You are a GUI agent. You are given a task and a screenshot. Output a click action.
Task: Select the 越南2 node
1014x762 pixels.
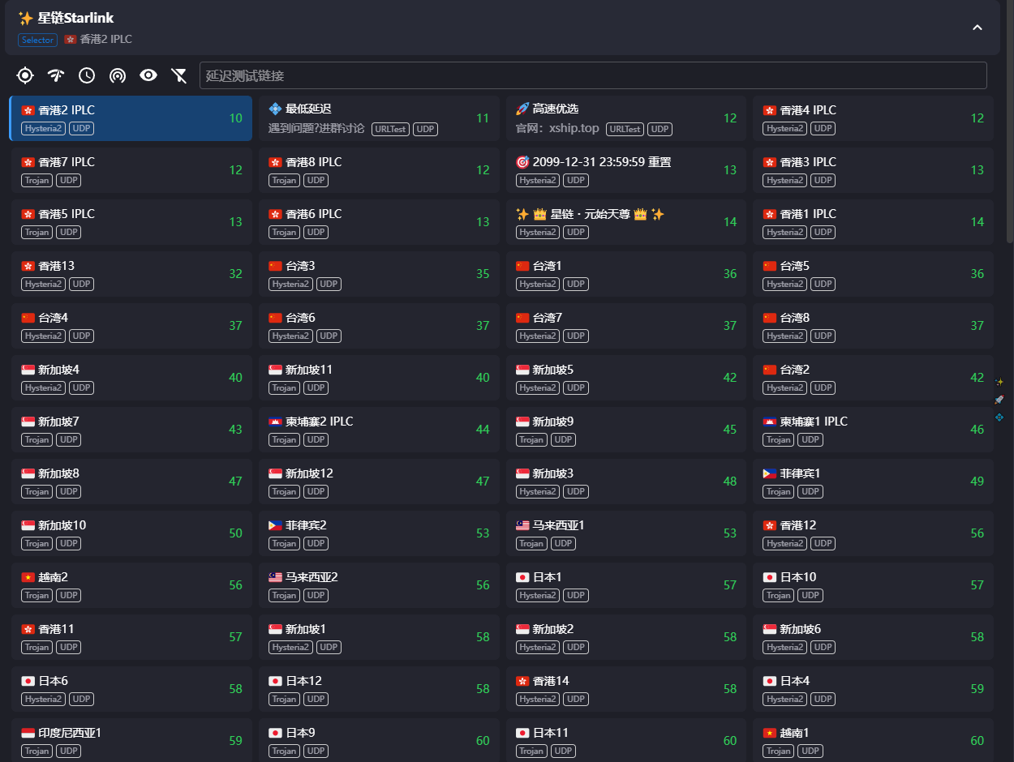132,585
